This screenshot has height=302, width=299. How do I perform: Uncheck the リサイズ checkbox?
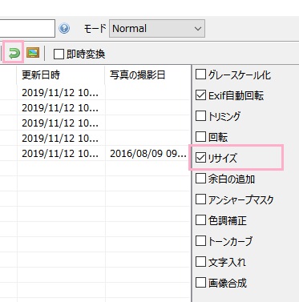(x=200, y=158)
